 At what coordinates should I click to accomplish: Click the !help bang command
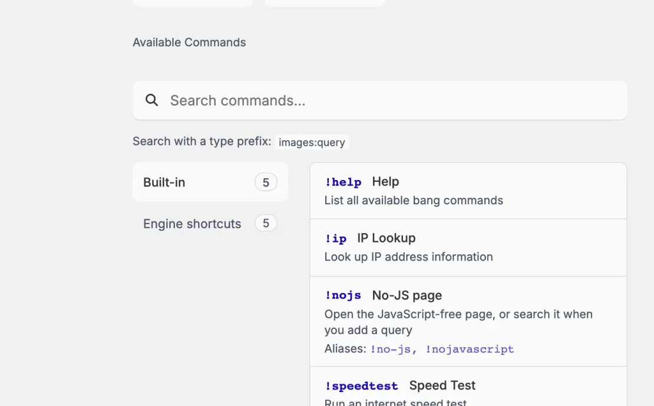pos(343,182)
